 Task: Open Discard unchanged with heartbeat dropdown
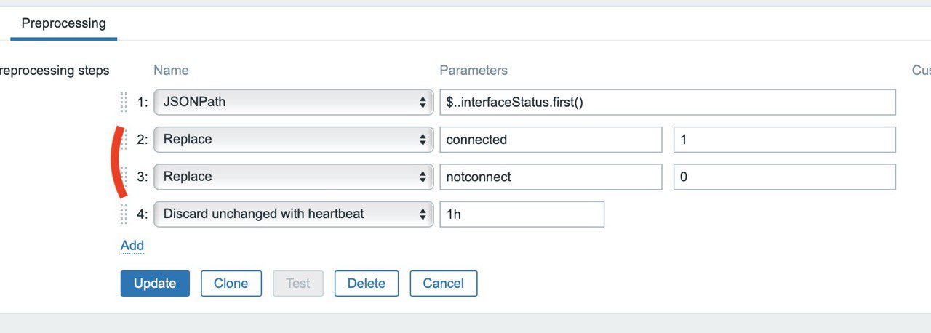294,214
